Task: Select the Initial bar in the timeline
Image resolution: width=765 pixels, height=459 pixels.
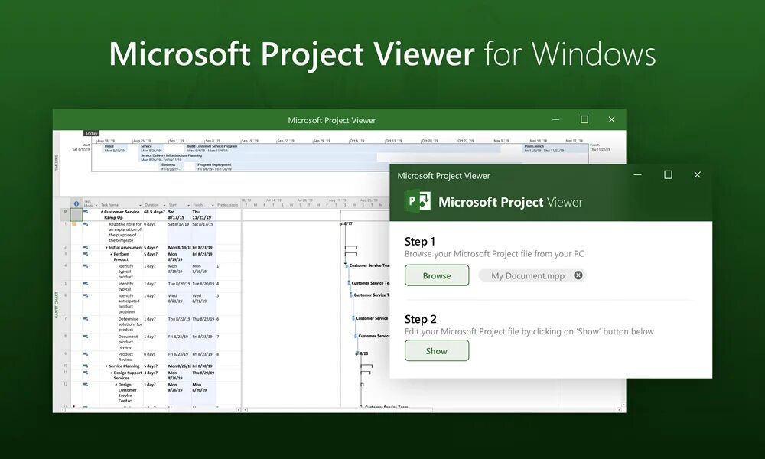Action: [x=116, y=148]
